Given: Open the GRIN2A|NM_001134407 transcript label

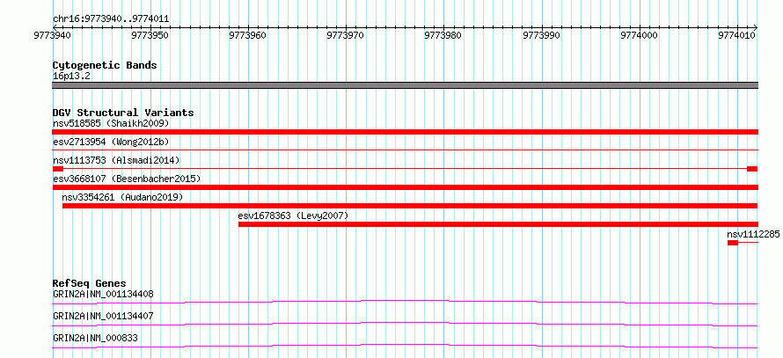Looking at the screenshot, I should pyautogui.click(x=103, y=316).
